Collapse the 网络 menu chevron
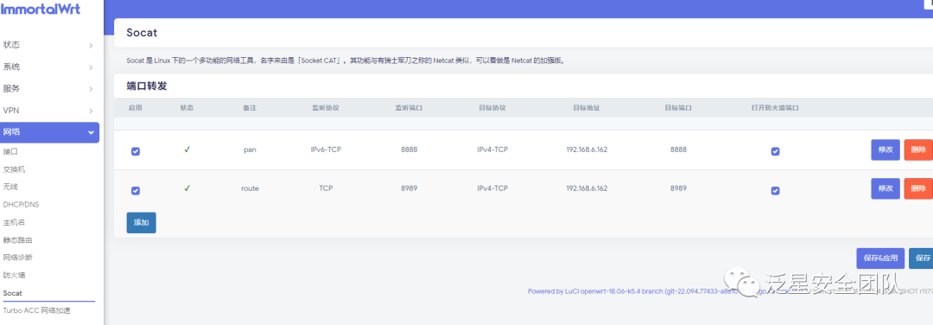The width and height of the screenshot is (933, 325). click(x=91, y=132)
